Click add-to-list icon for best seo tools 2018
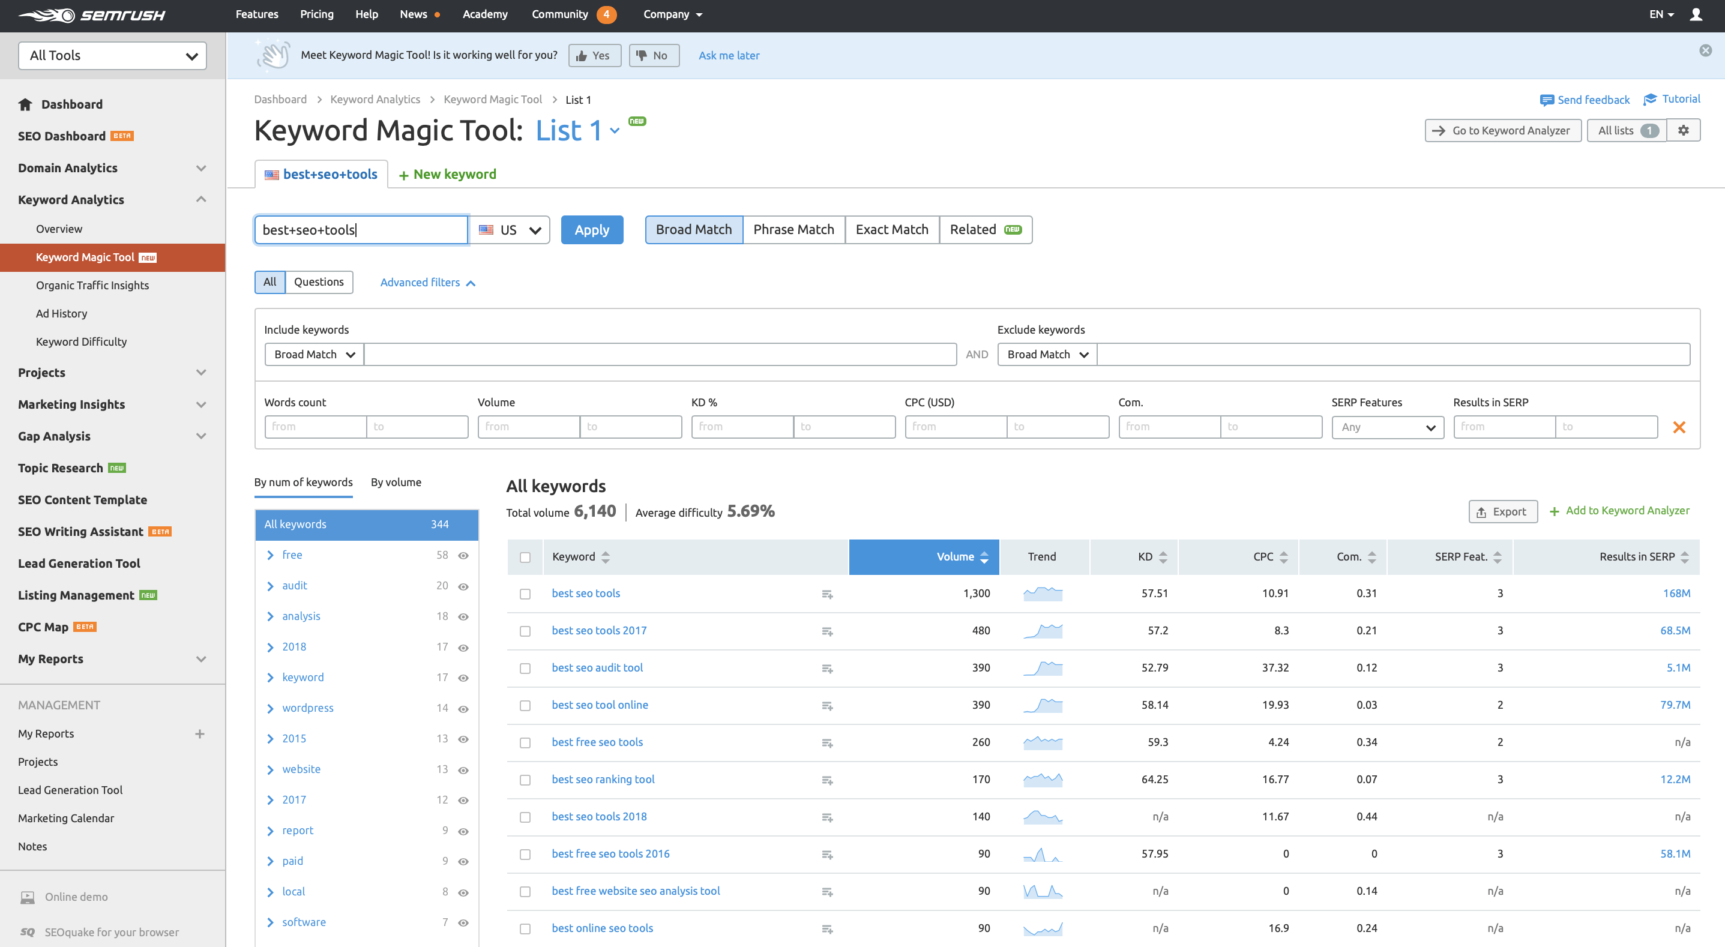1725x947 pixels. point(828,817)
